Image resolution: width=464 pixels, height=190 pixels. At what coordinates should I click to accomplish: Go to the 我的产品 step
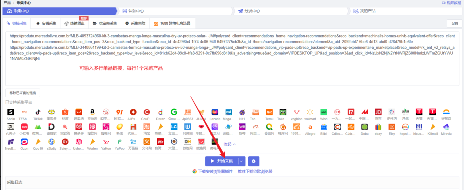pyautogui.click(x=405, y=11)
